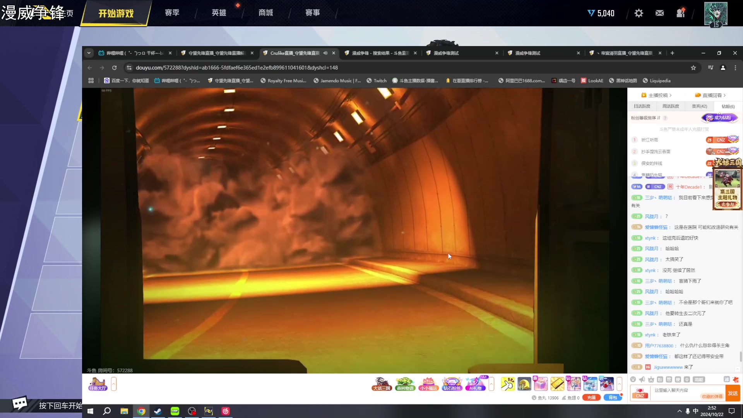Open mail envelope in game top bar
Screen dimensions: 743x418
pos(660,13)
